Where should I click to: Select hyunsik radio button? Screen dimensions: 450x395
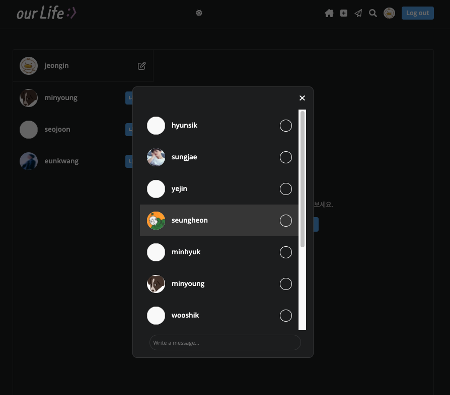pos(285,126)
